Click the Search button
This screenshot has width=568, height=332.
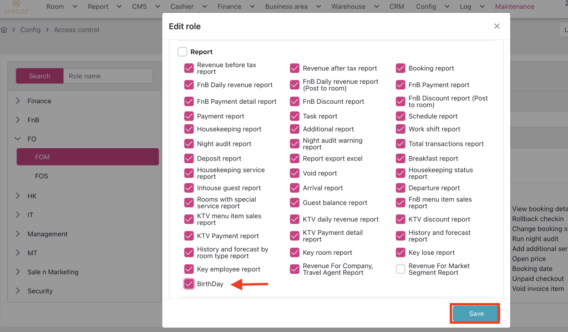(x=39, y=76)
